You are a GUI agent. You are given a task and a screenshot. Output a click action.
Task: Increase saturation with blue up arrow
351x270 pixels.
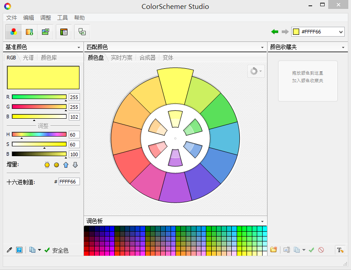click(66, 165)
